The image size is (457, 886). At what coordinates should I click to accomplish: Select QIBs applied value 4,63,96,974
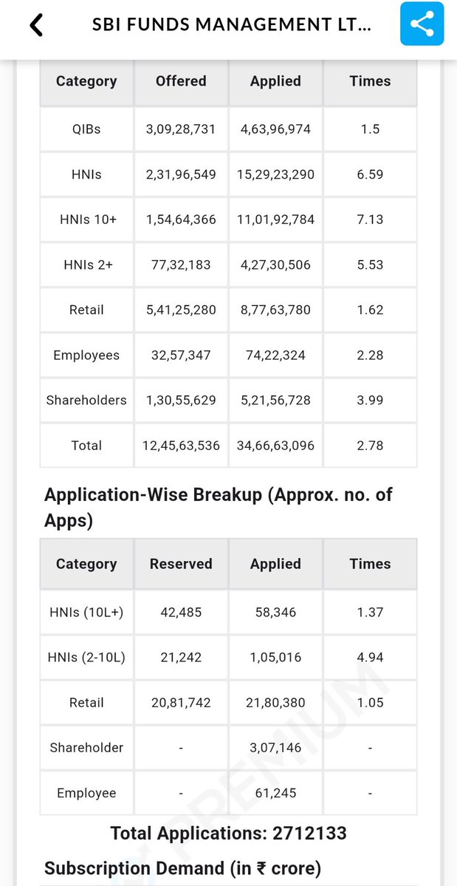(x=275, y=129)
